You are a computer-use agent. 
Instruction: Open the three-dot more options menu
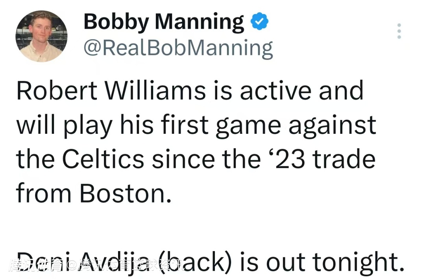[x=399, y=31]
